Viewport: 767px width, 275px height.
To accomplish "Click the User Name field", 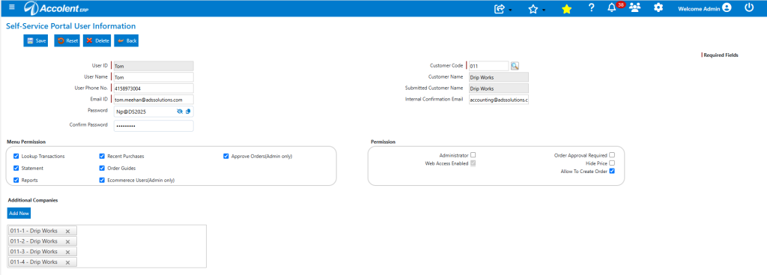I will tap(154, 77).
